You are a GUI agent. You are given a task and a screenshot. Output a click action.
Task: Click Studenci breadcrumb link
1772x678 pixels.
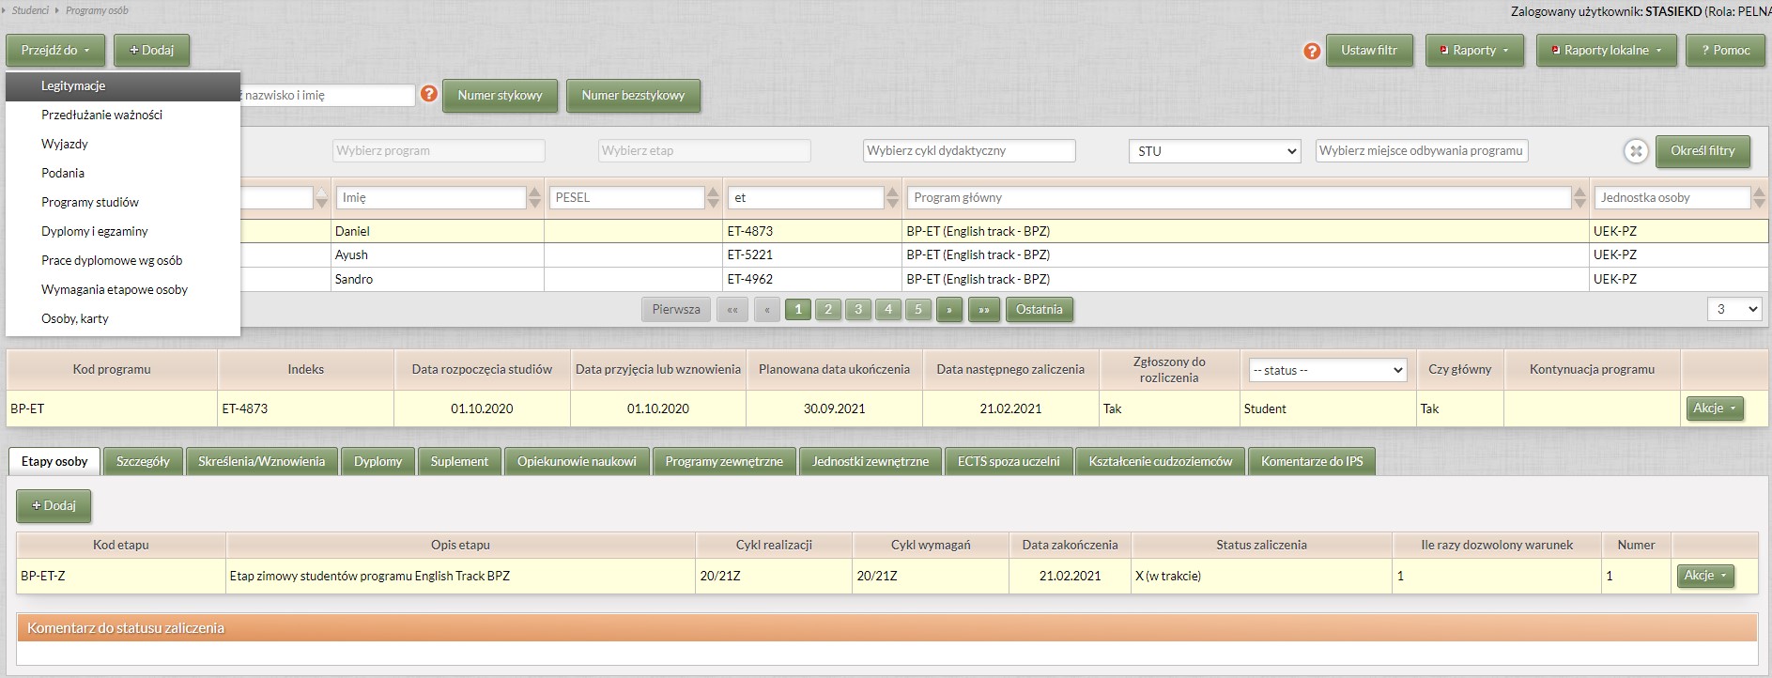[31, 10]
